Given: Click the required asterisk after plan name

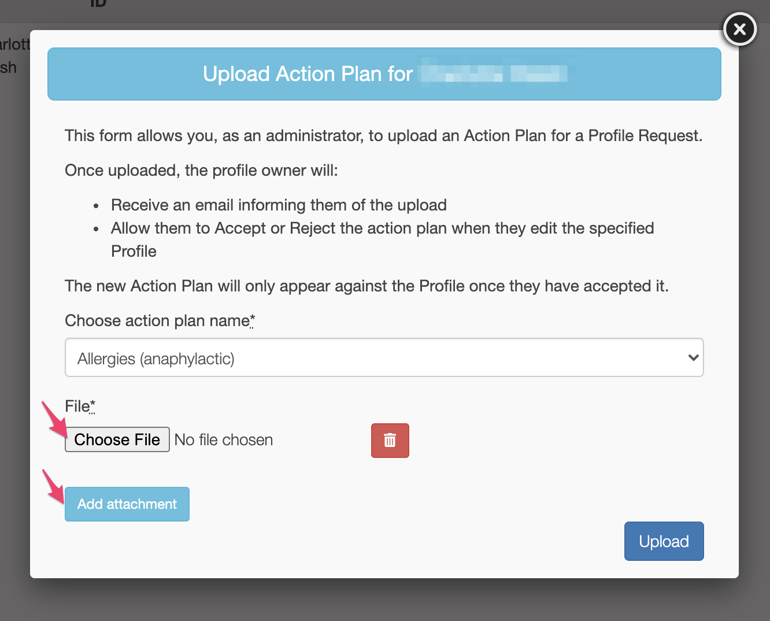Looking at the screenshot, I should [x=253, y=319].
